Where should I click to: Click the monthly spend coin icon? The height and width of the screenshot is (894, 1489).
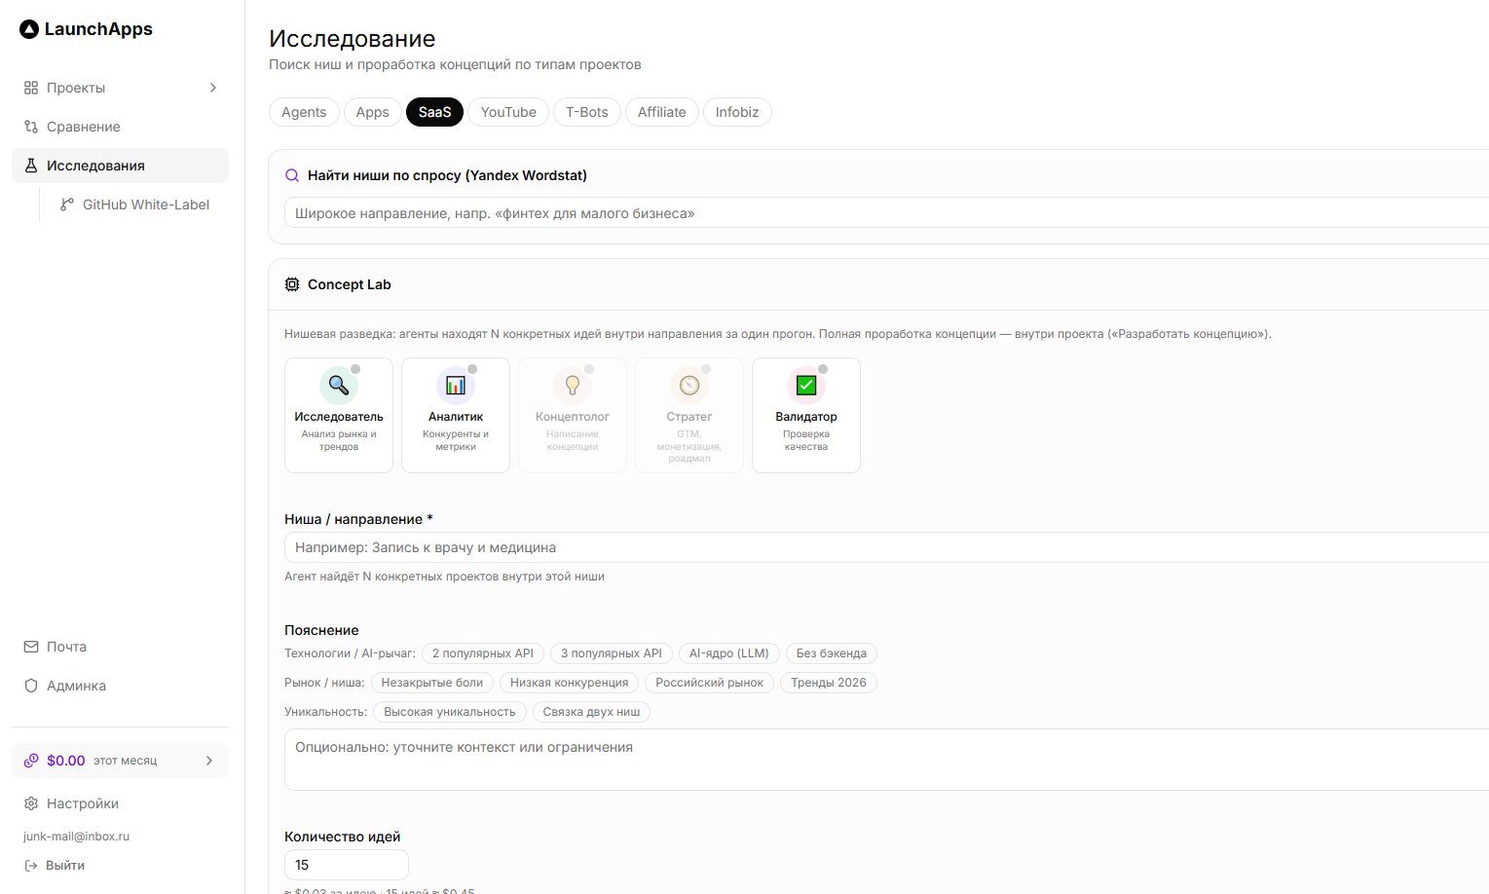point(31,761)
